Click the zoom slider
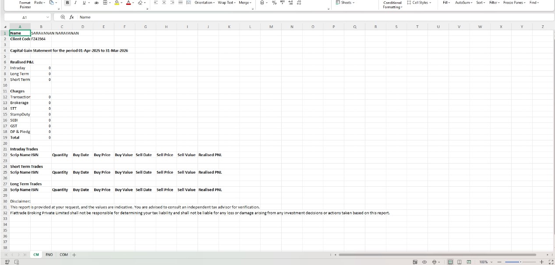 (520, 262)
